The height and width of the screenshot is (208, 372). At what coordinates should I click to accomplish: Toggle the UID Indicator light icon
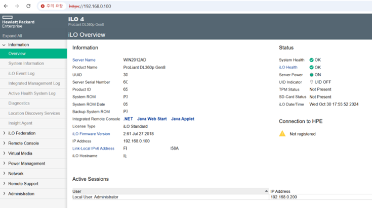point(311,82)
